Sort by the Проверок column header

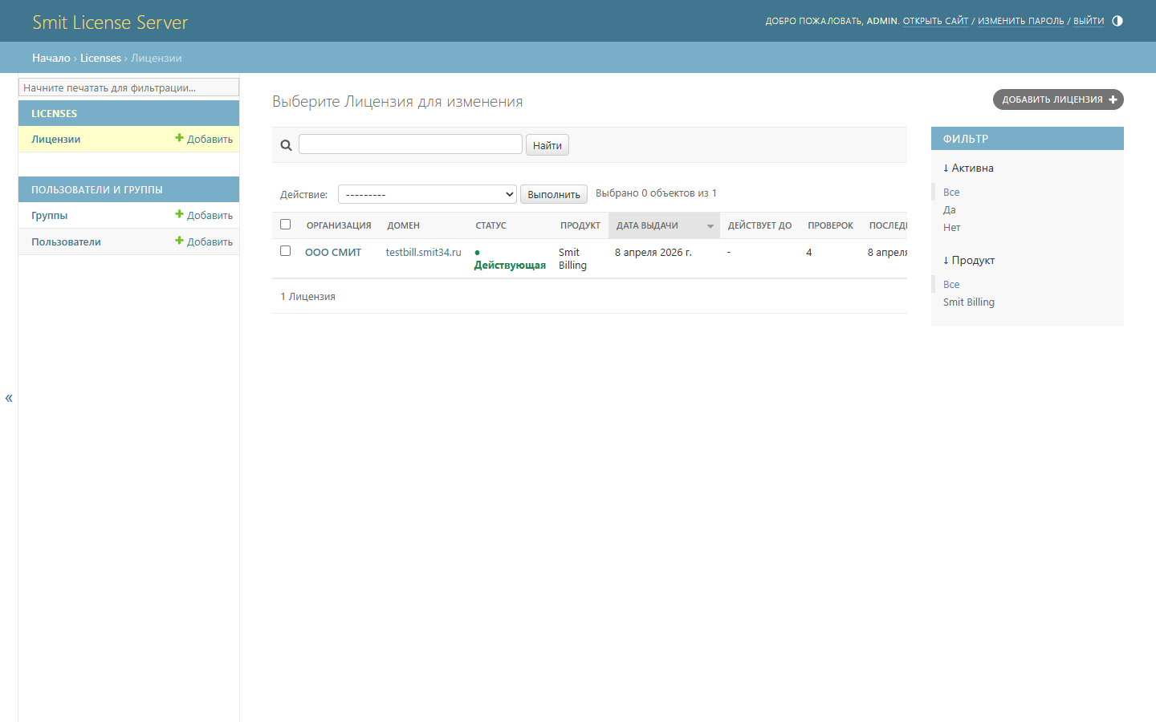[x=830, y=225]
